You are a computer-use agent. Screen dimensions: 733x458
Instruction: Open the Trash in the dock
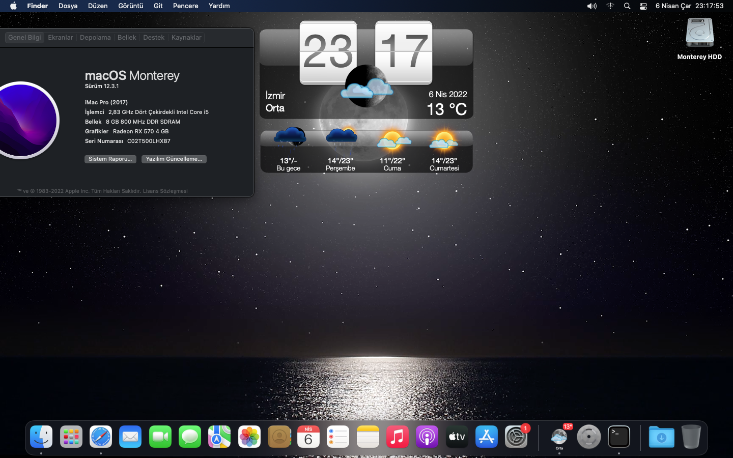point(691,437)
